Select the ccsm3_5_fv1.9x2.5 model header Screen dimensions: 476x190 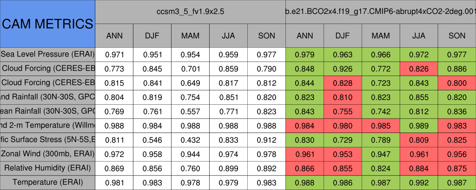[x=190, y=12]
